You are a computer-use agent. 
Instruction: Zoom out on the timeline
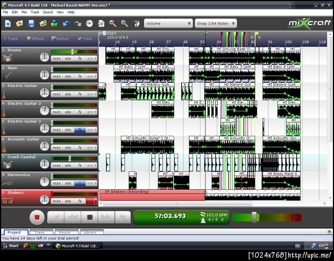click(112, 23)
